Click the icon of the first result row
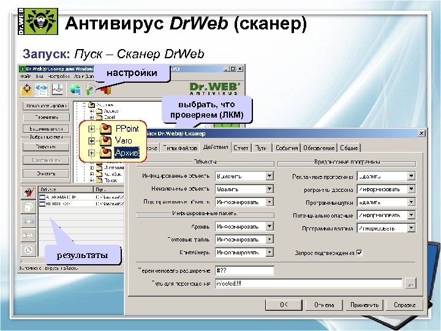 (42, 197)
